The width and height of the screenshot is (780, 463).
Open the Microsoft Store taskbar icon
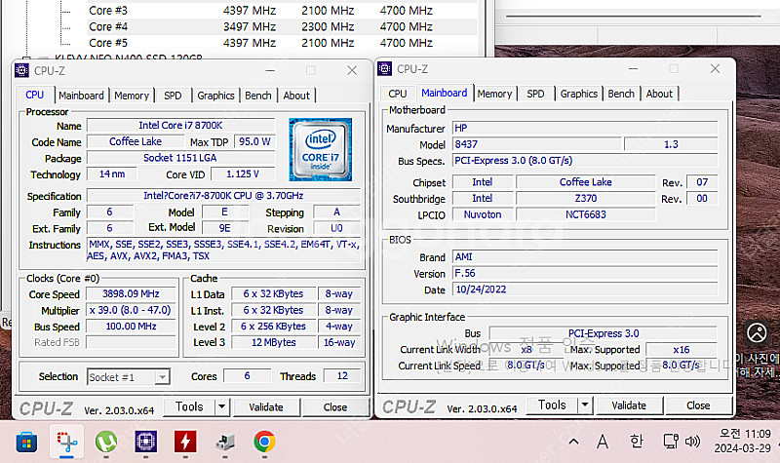click(26, 442)
